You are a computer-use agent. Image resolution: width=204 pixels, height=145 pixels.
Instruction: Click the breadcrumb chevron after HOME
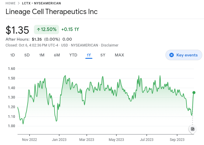19,3
